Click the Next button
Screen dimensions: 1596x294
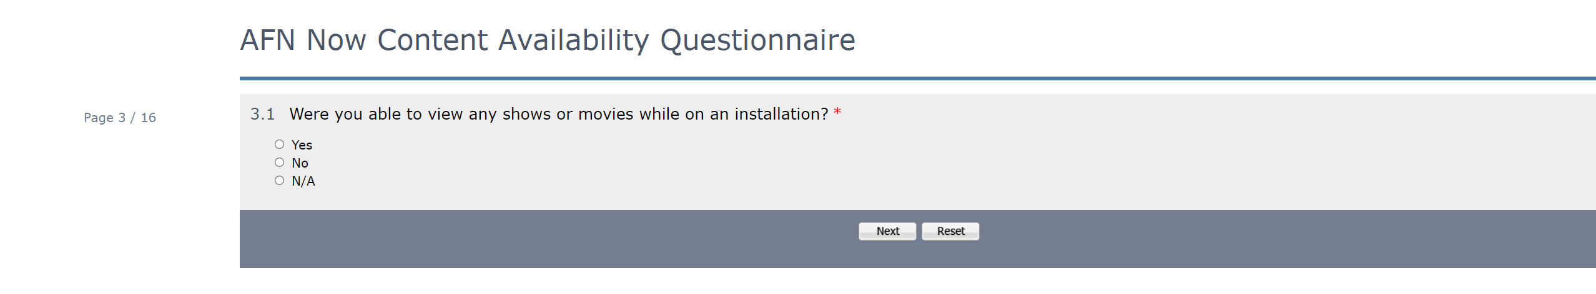coord(887,231)
